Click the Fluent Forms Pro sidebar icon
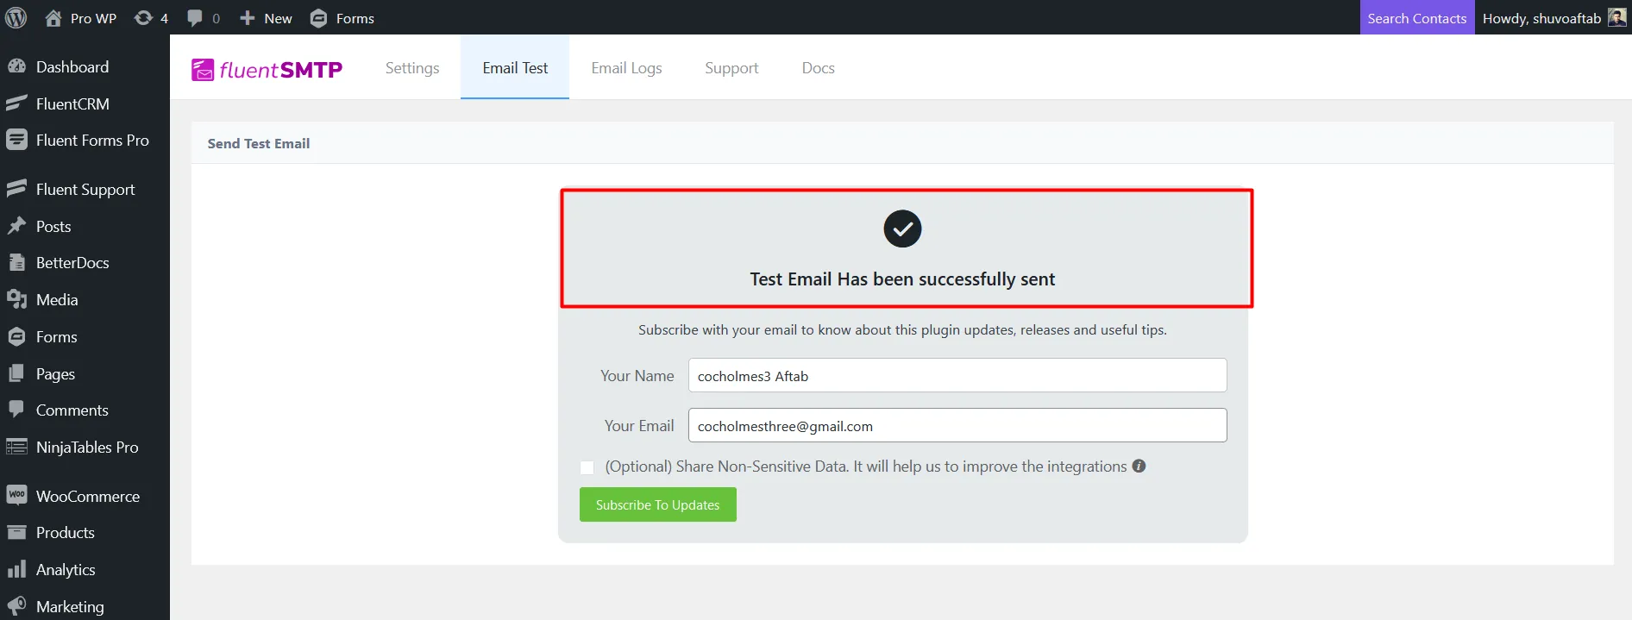 [16, 140]
